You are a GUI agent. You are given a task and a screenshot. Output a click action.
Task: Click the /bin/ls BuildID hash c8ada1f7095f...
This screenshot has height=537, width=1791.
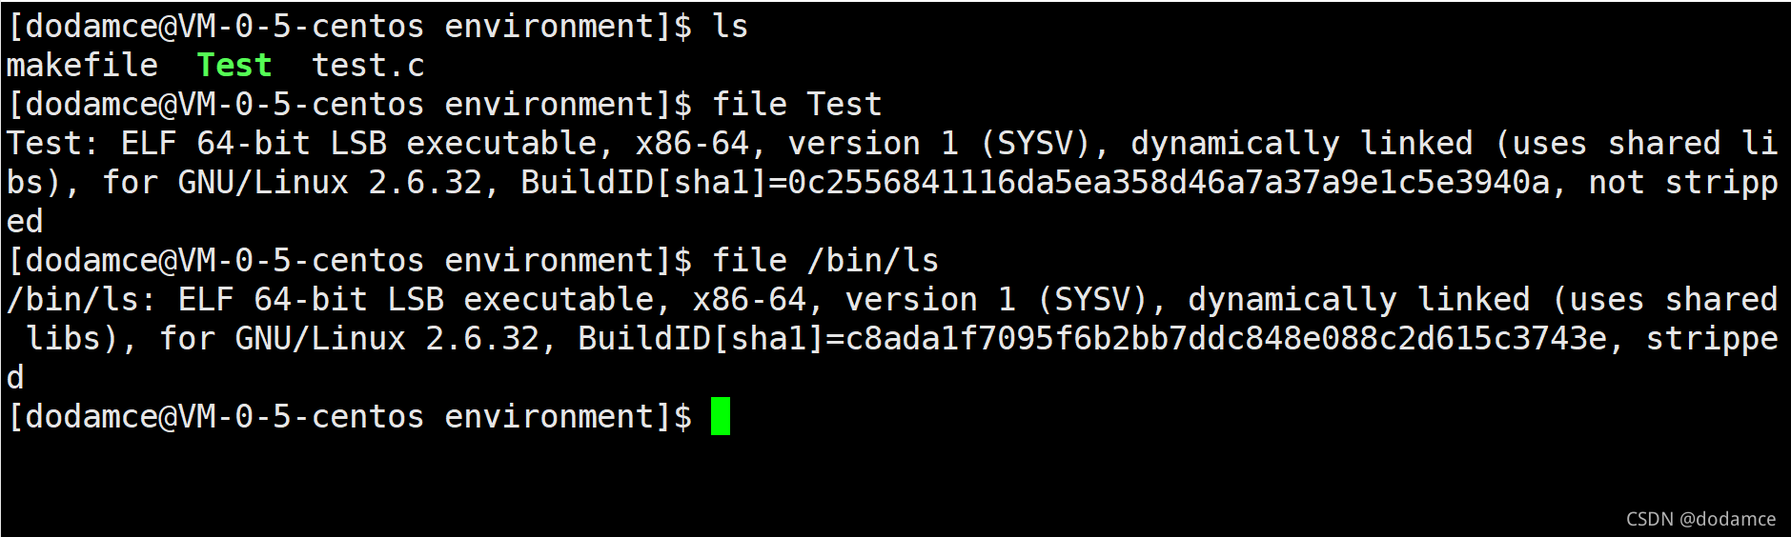tap(1226, 339)
